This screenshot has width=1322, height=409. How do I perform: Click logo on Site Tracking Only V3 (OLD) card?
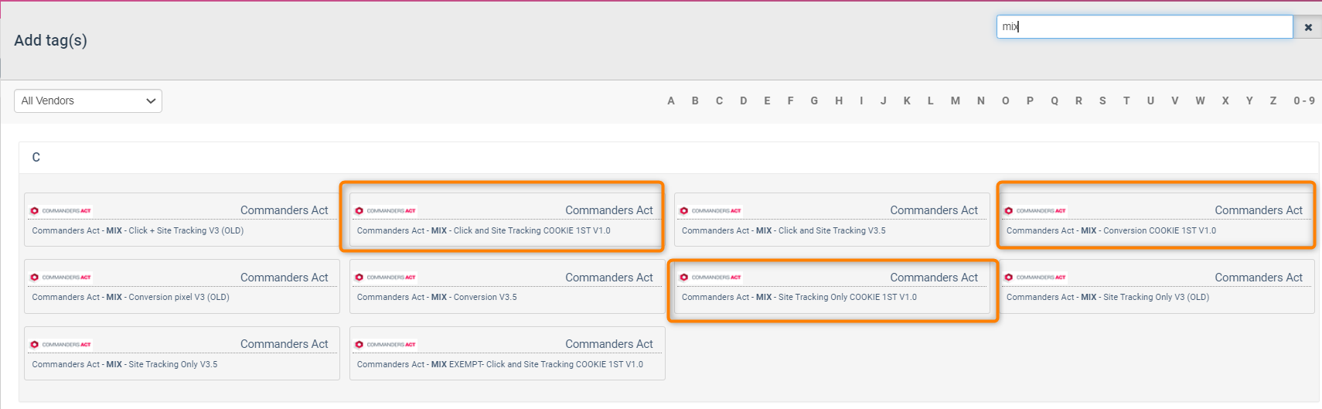tap(1035, 278)
